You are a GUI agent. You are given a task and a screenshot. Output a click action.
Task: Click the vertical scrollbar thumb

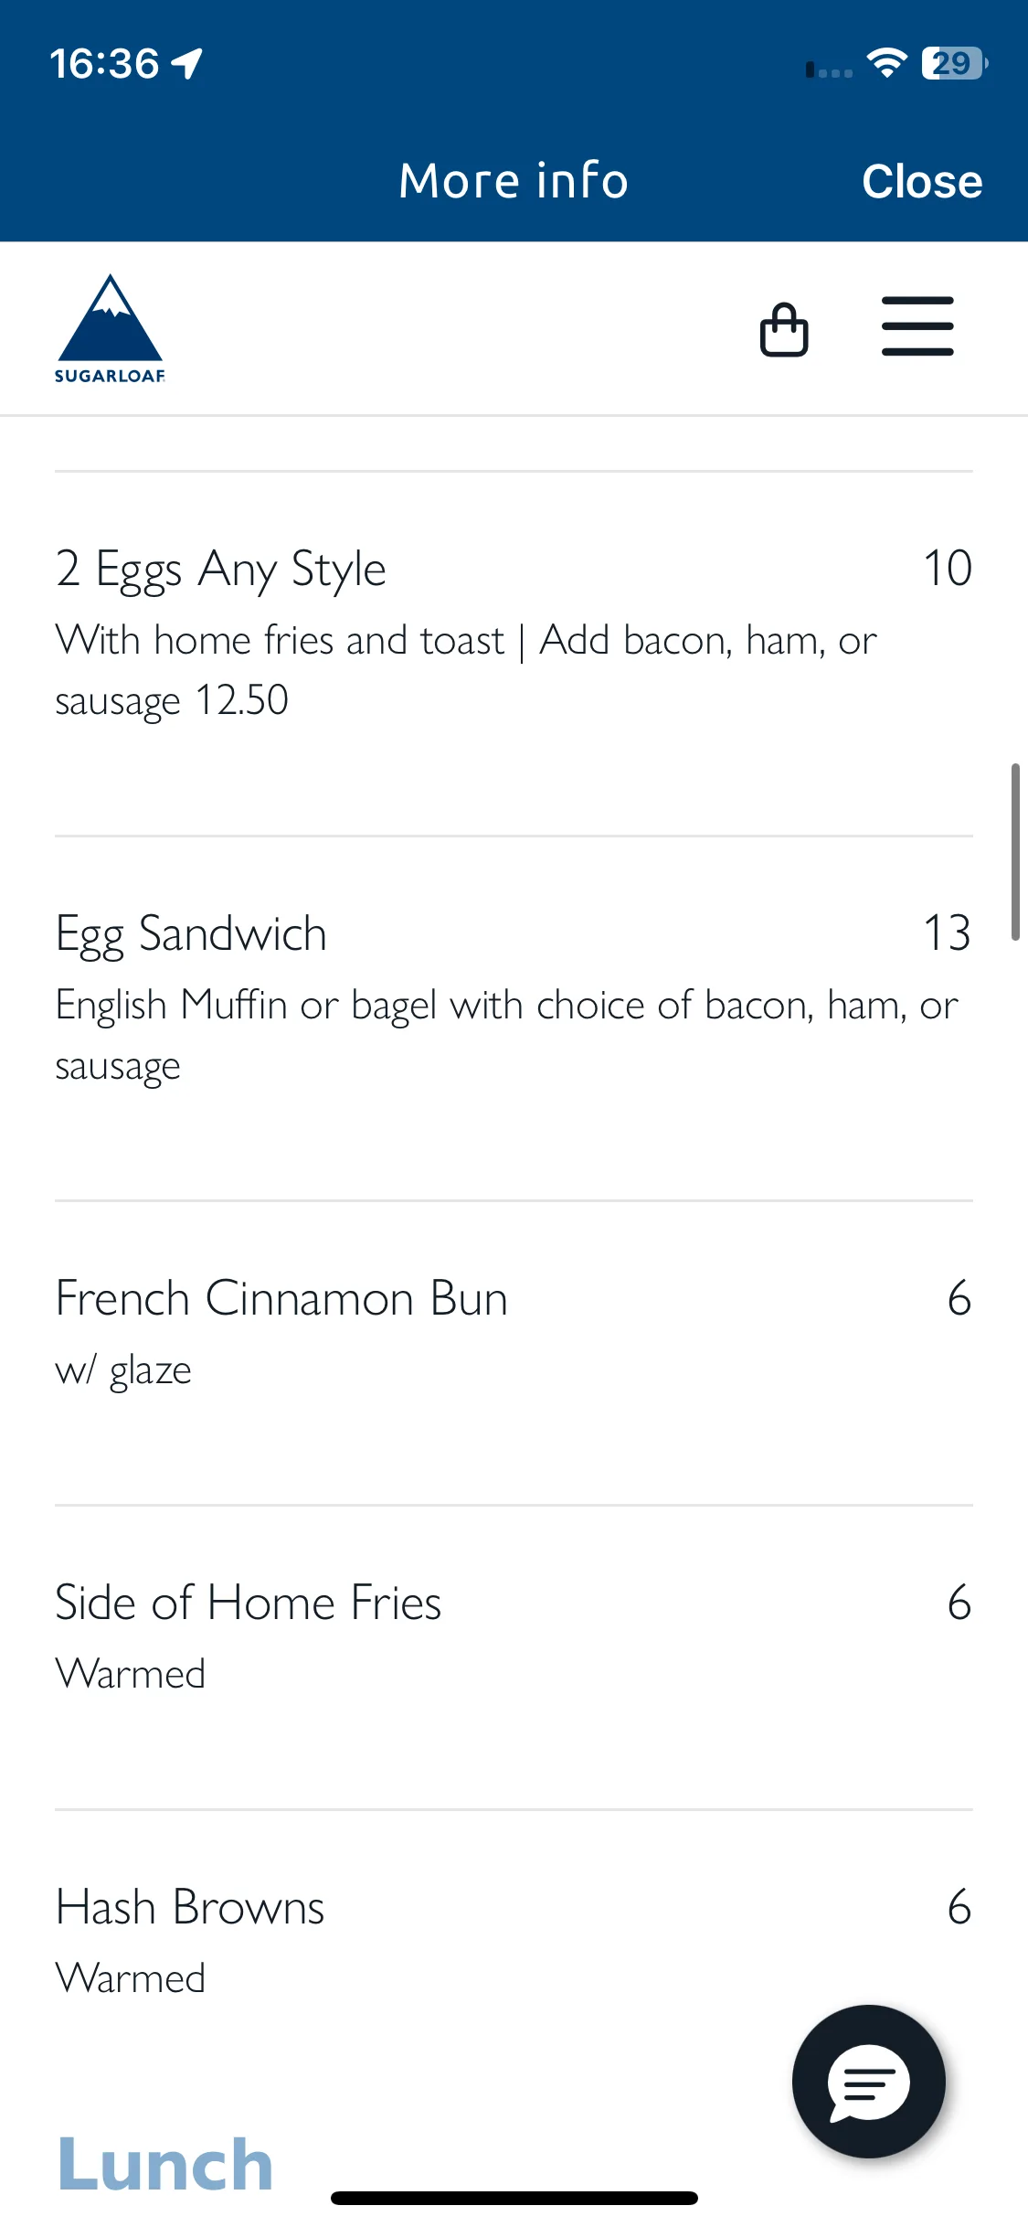[1014, 852]
